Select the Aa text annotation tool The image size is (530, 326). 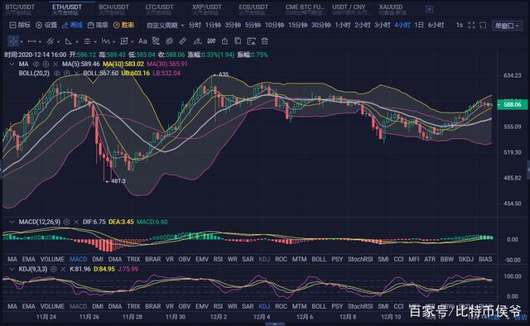pyautogui.click(x=142, y=41)
